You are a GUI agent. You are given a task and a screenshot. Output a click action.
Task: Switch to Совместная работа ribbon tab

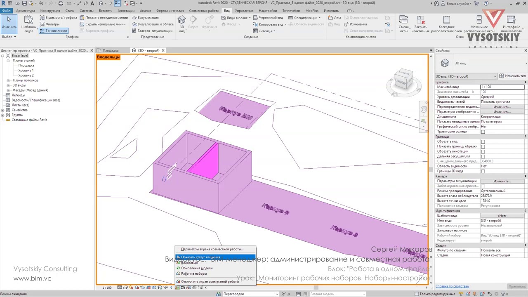(x=204, y=11)
